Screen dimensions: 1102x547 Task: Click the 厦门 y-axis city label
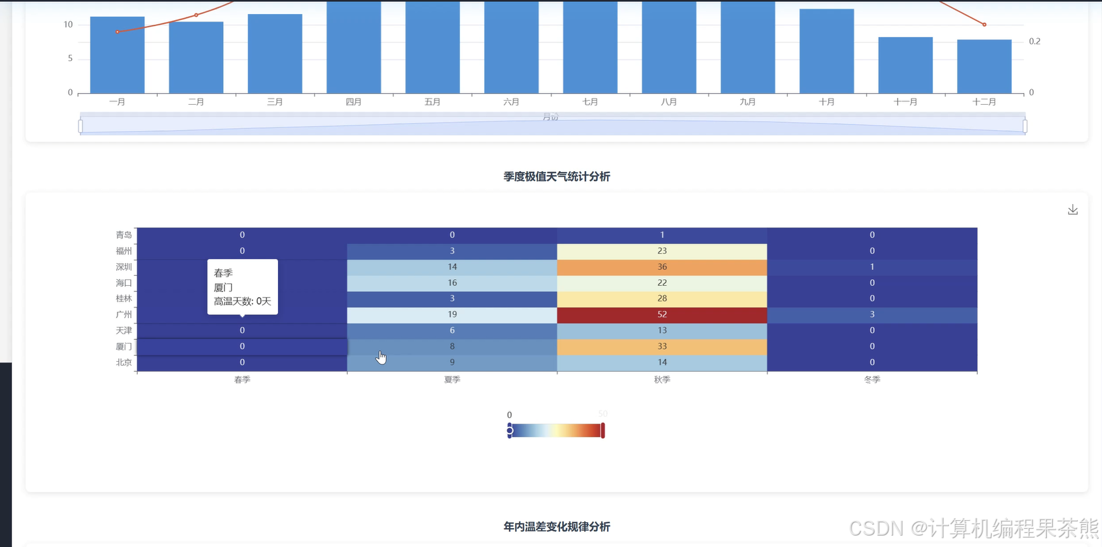pyautogui.click(x=124, y=346)
